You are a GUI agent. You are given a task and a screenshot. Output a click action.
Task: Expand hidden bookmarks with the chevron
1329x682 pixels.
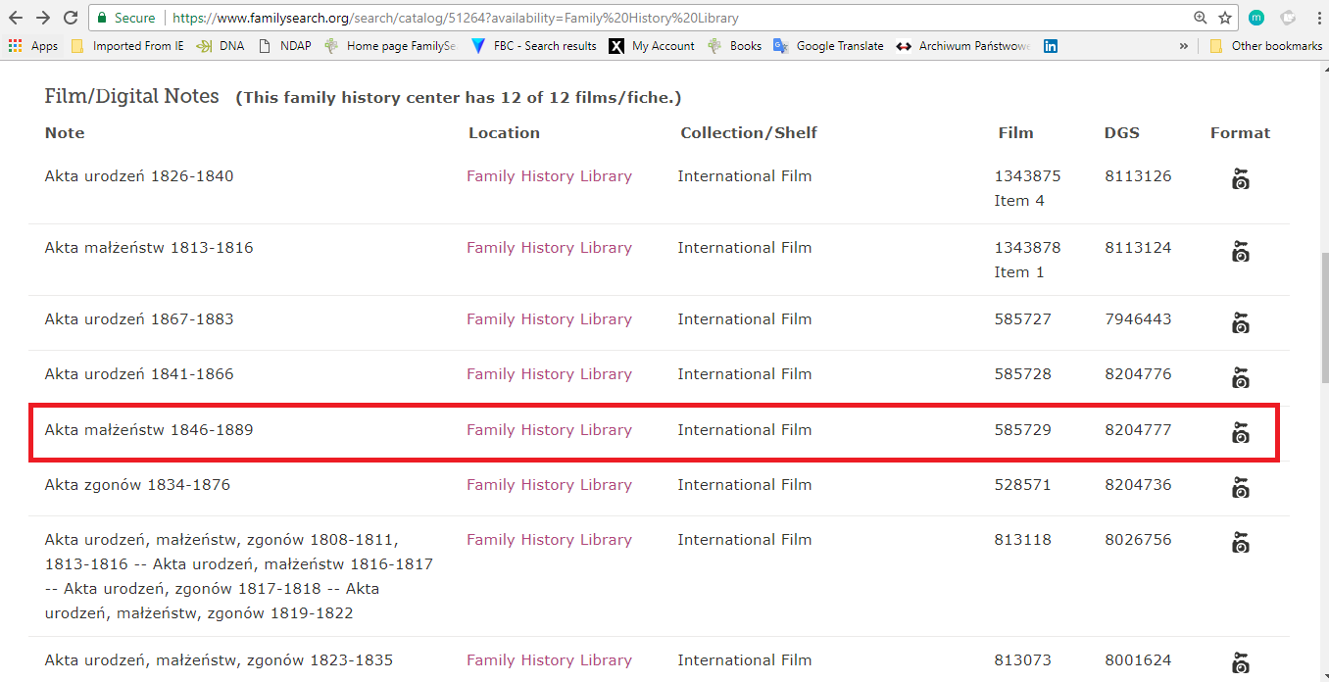point(1184,46)
